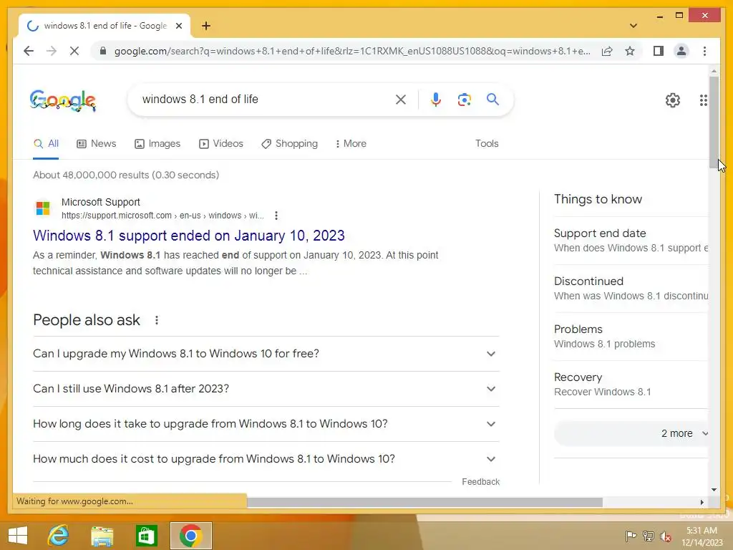Screen dimensions: 733x550
Task: Open the Windows Start button
Action: click(x=18, y=536)
